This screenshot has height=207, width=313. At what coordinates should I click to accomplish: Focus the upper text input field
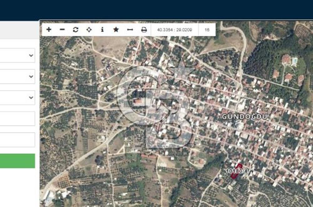tap(17, 119)
